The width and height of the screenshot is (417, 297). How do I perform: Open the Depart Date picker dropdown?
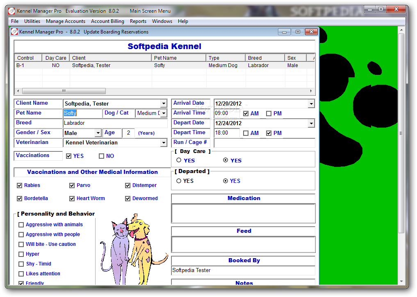312,124
